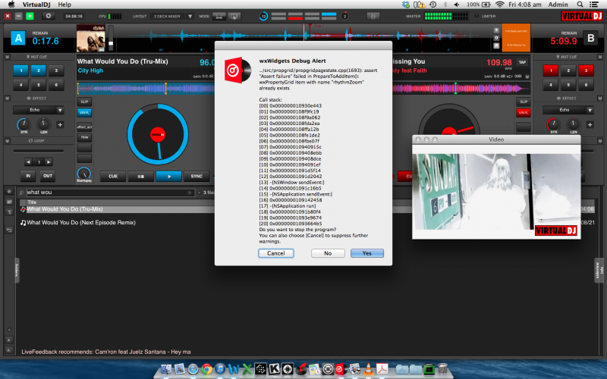
Task: Open Trash in the Dock
Action: [442, 369]
